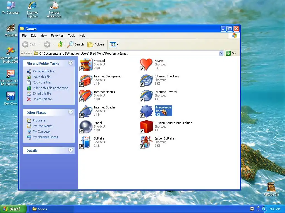Go to Programs in Other Places

pyautogui.click(x=39, y=120)
